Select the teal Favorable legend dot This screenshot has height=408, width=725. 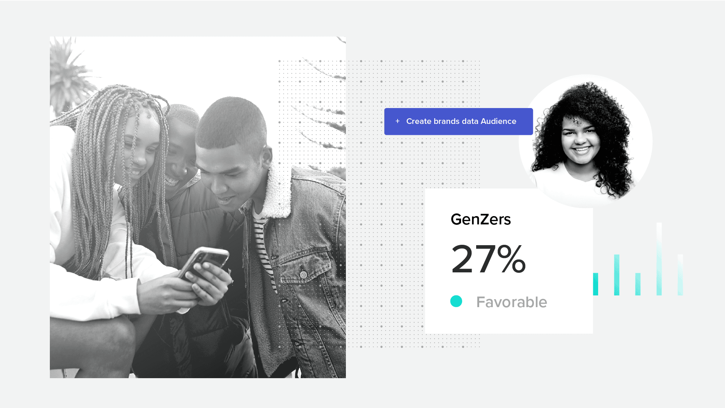click(456, 301)
